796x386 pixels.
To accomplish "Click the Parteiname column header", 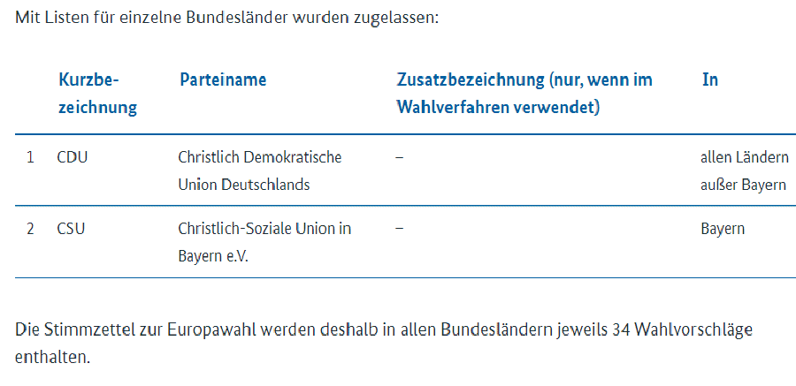I will tap(223, 79).
